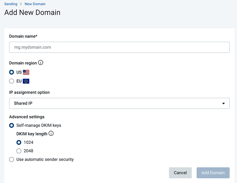Show info tooltip for DKIM key length
The image size is (237, 183).
51,134
